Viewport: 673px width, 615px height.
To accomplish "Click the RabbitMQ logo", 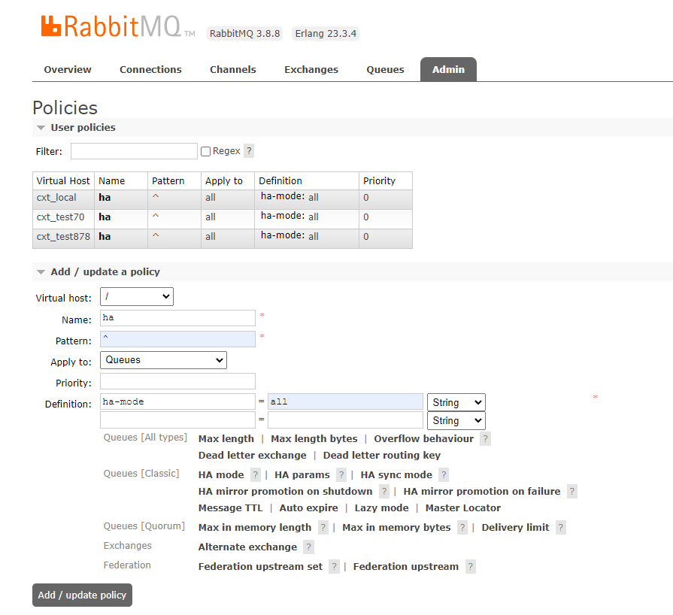I will point(118,26).
